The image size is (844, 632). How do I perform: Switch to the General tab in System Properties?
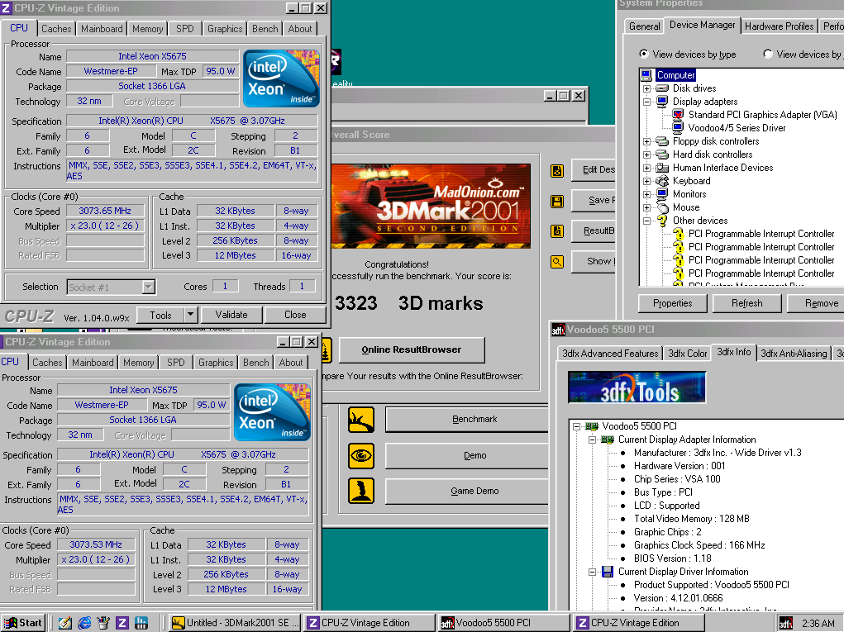(644, 26)
